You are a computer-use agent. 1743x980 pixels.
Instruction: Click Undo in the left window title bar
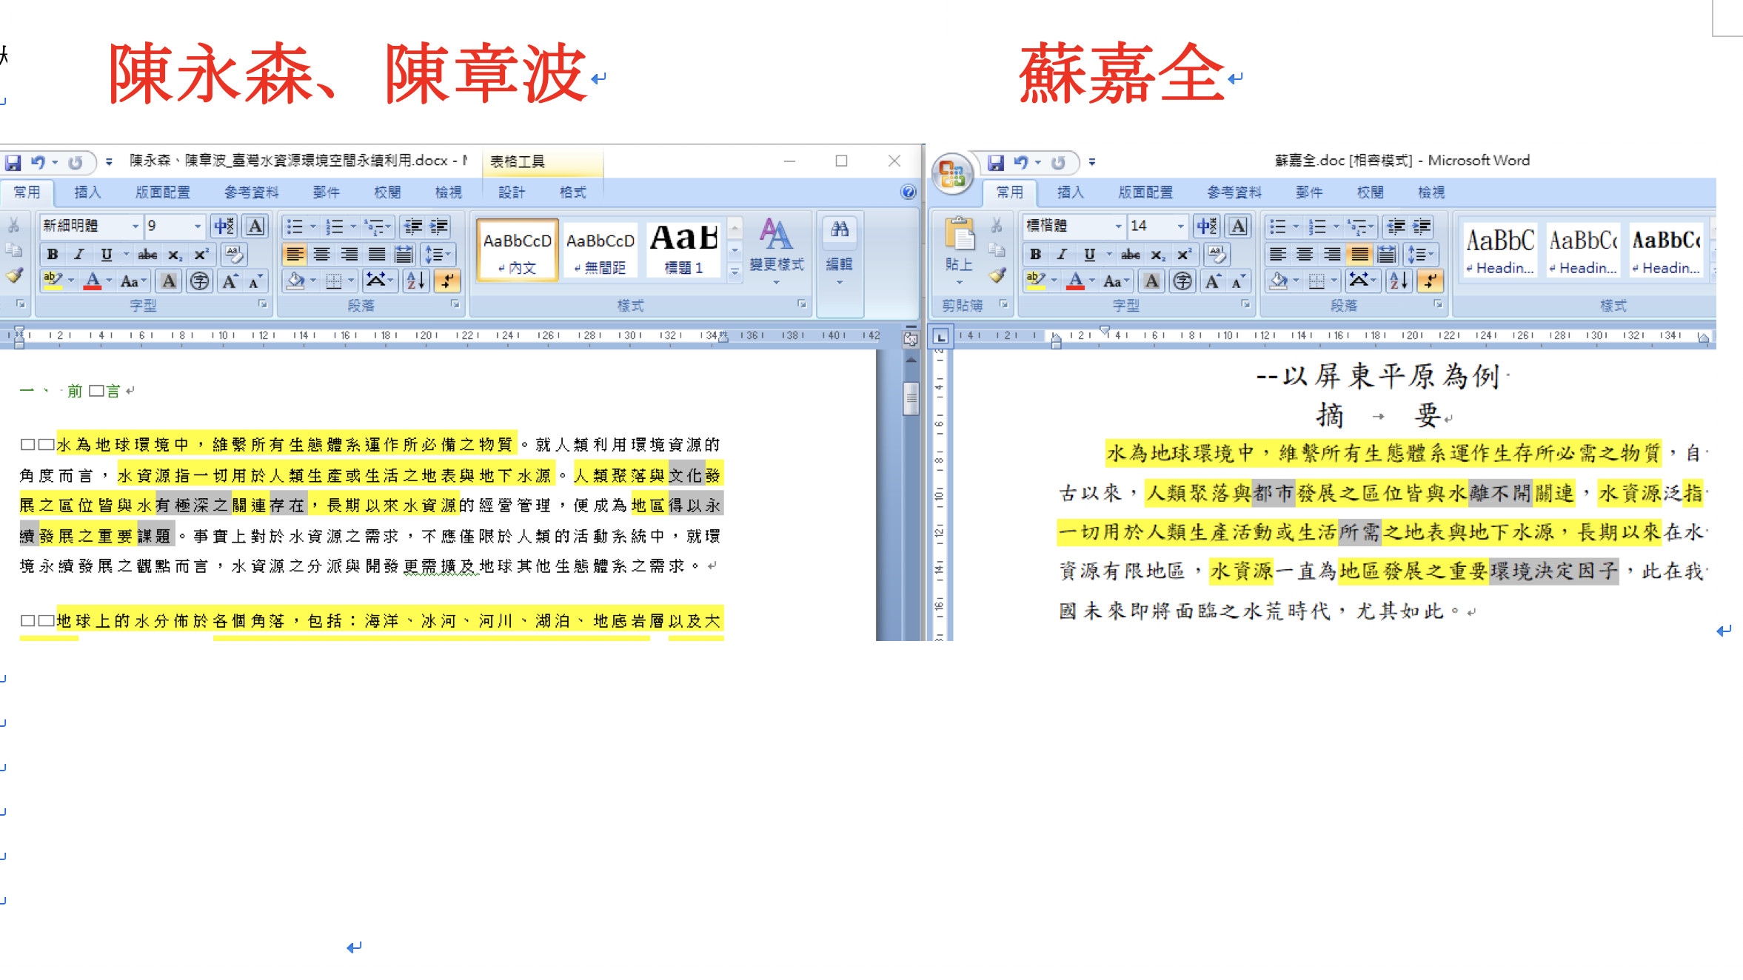pos(38,162)
